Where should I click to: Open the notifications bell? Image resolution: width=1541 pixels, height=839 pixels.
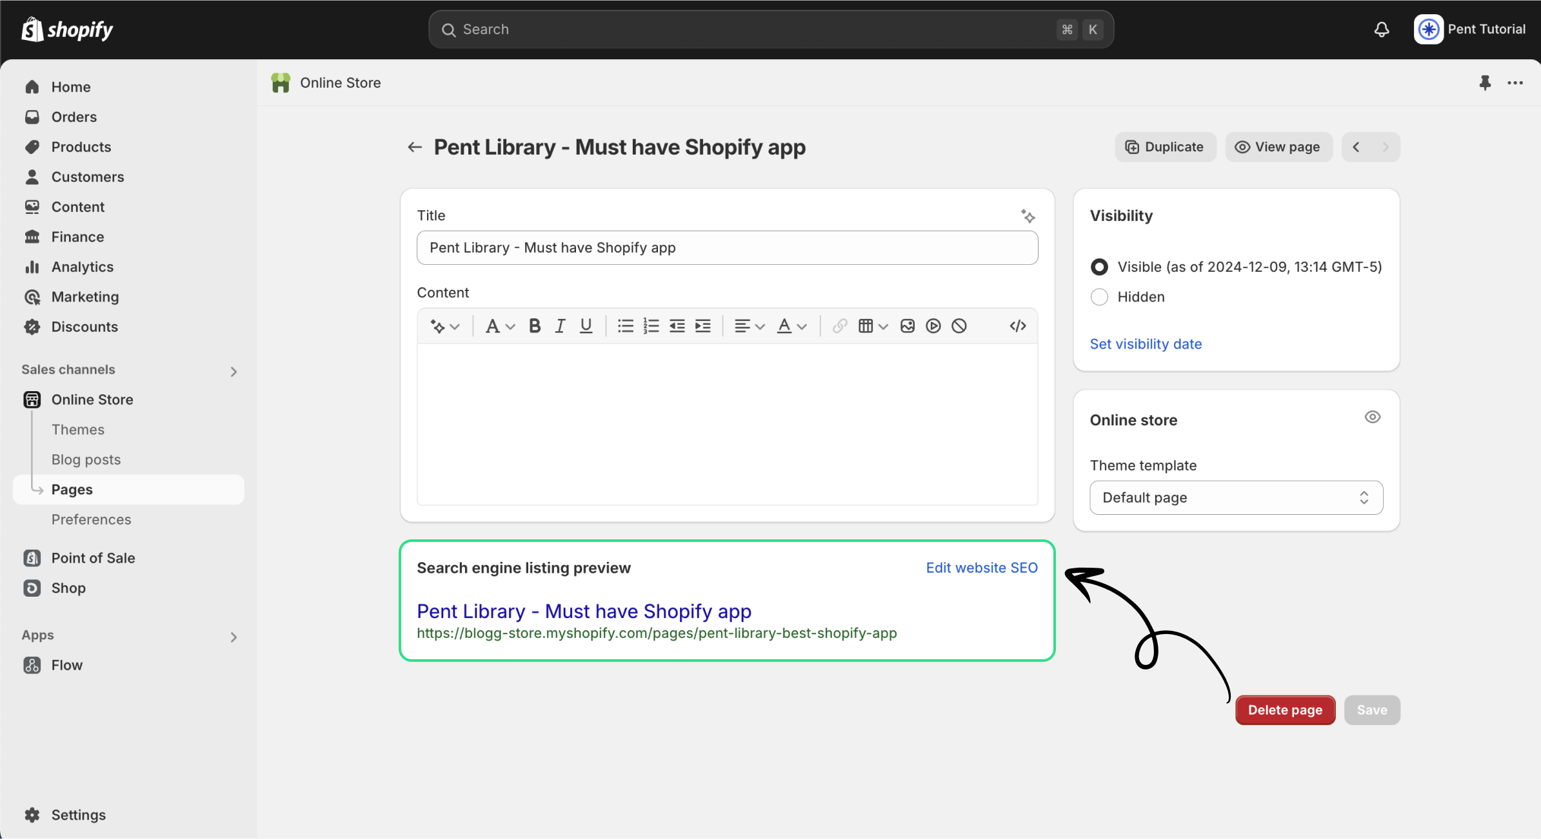tap(1381, 30)
